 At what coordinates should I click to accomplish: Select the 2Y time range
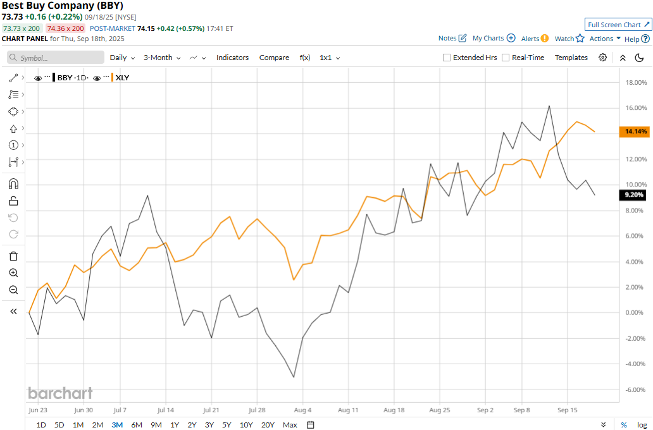[x=192, y=424]
